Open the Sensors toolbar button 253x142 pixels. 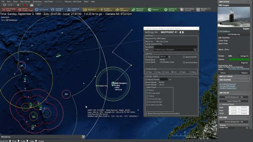[x=154, y=10]
